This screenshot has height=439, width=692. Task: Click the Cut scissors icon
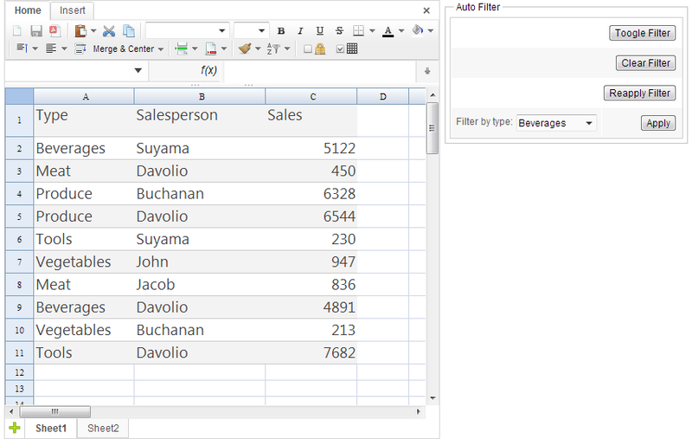tap(109, 30)
